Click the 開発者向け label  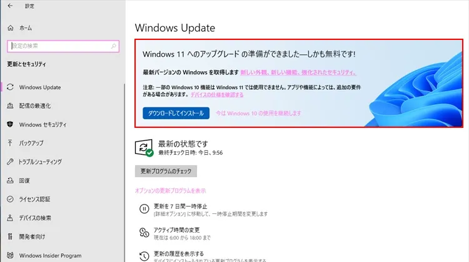(x=32, y=237)
